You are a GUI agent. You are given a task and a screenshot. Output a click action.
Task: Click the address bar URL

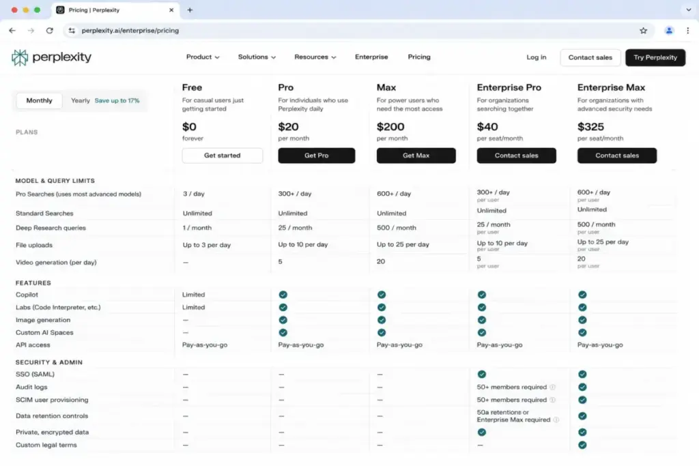click(x=130, y=30)
